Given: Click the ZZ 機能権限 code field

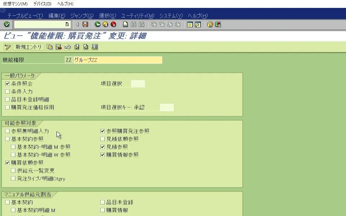Looking at the screenshot, I should click(68, 60).
